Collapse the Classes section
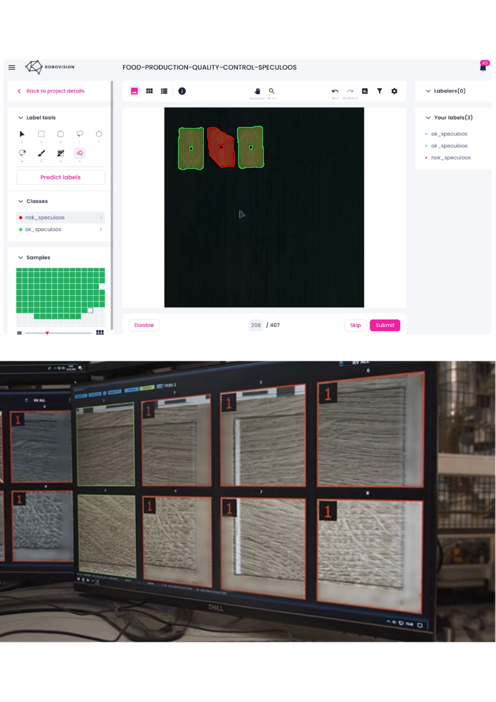The width and height of the screenshot is (496, 702). [x=21, y=201]
